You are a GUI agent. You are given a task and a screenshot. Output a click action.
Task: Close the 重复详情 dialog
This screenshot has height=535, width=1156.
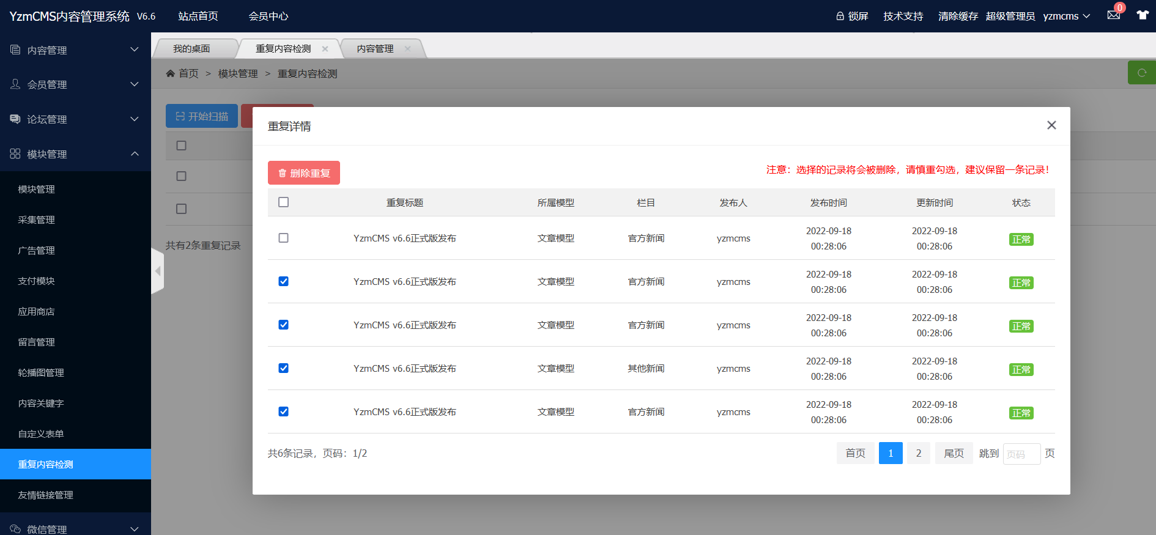[x=1051, y=125]
